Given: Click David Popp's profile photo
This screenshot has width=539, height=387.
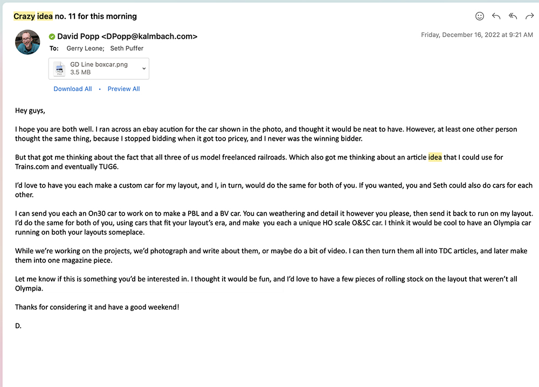Looking at the screenshot, I should pos(27,42).
